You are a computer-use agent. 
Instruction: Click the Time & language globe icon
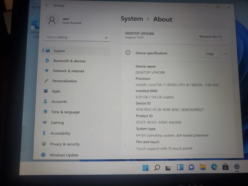[45, 112]
